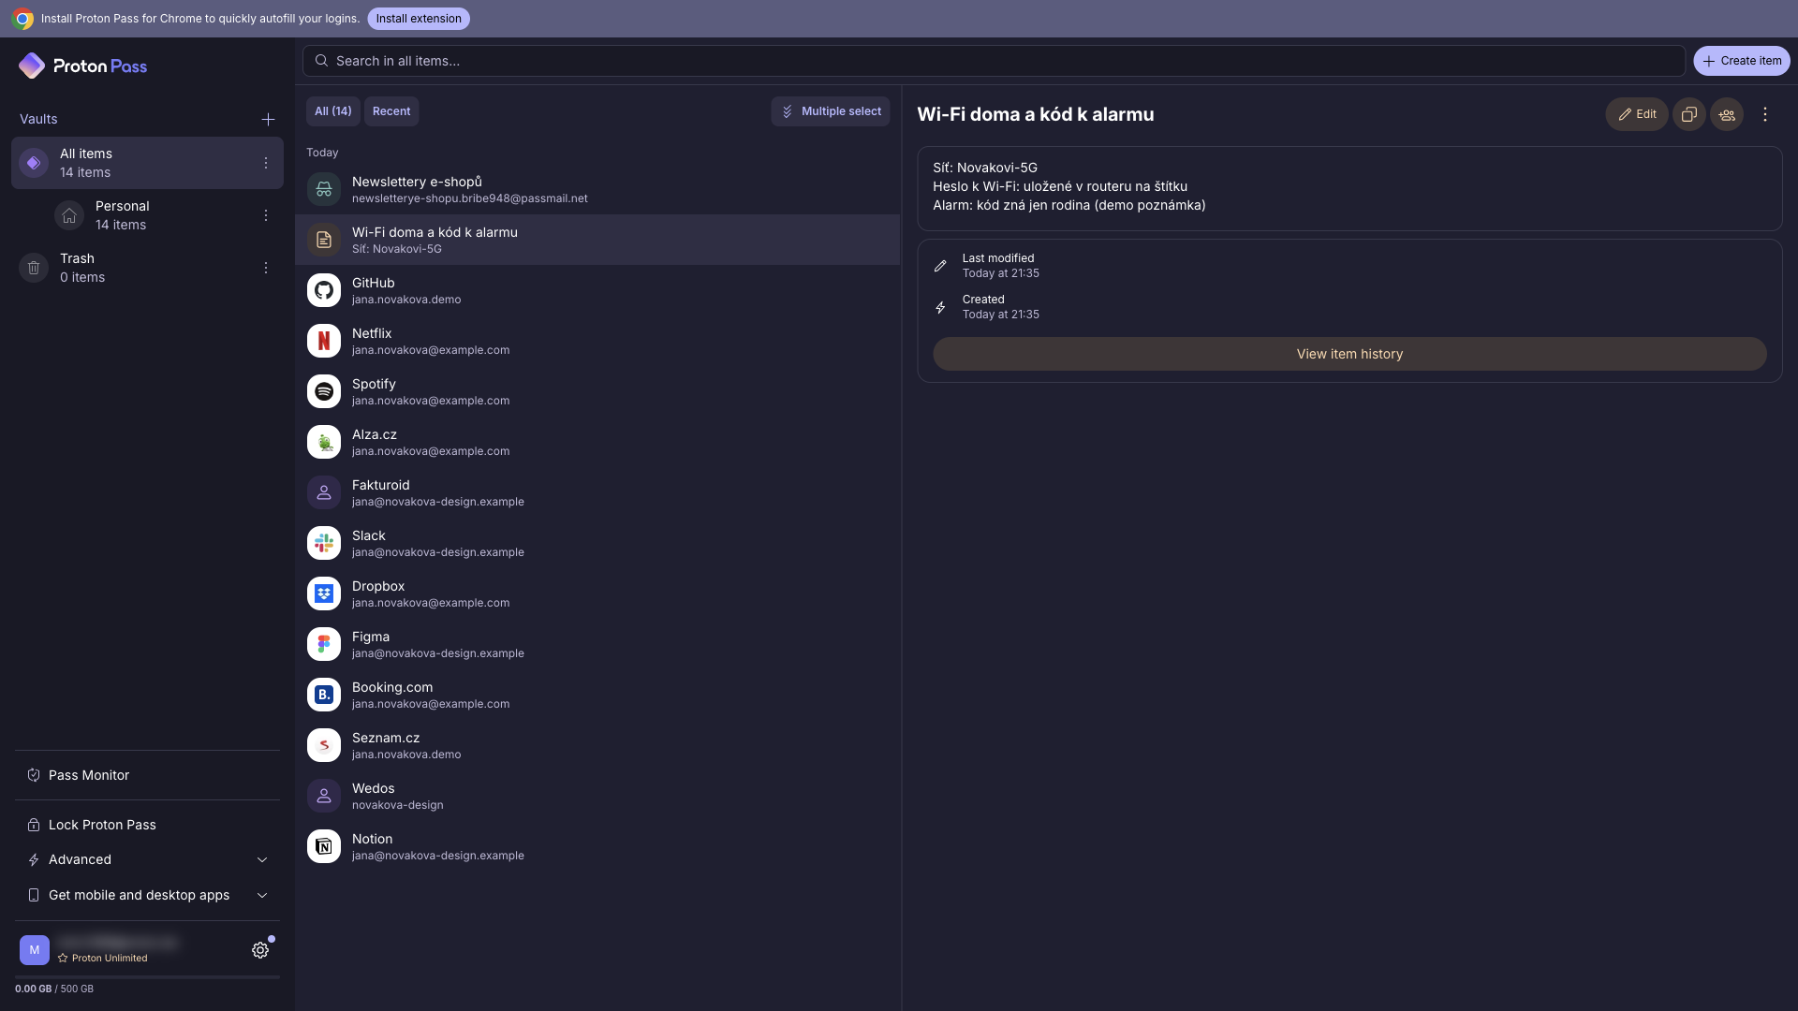Click the Create item button

pos(1742,61)
